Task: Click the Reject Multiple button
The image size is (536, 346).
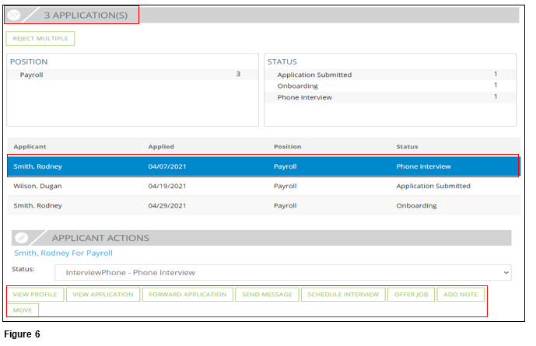Action: coord(40,38)
